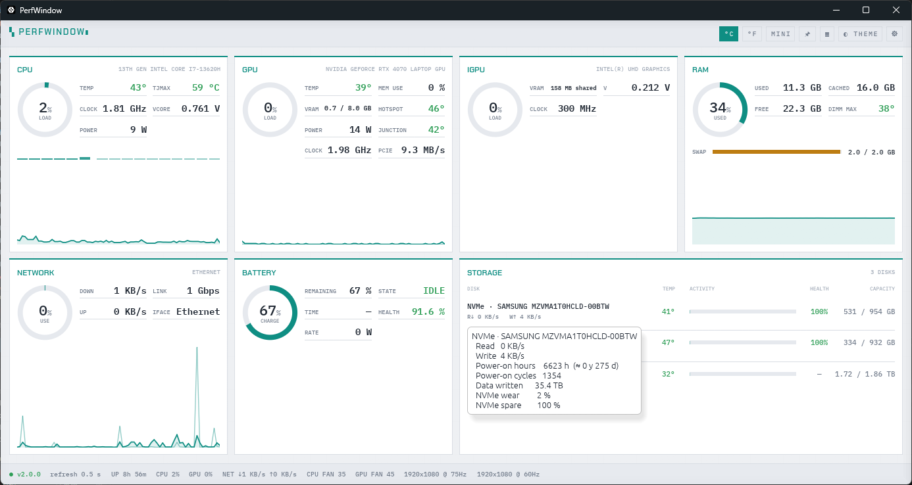Viewport: 912px width, 485px height.
Task: Click the Battery 67% charge ring
Action: tap(270, 313)
